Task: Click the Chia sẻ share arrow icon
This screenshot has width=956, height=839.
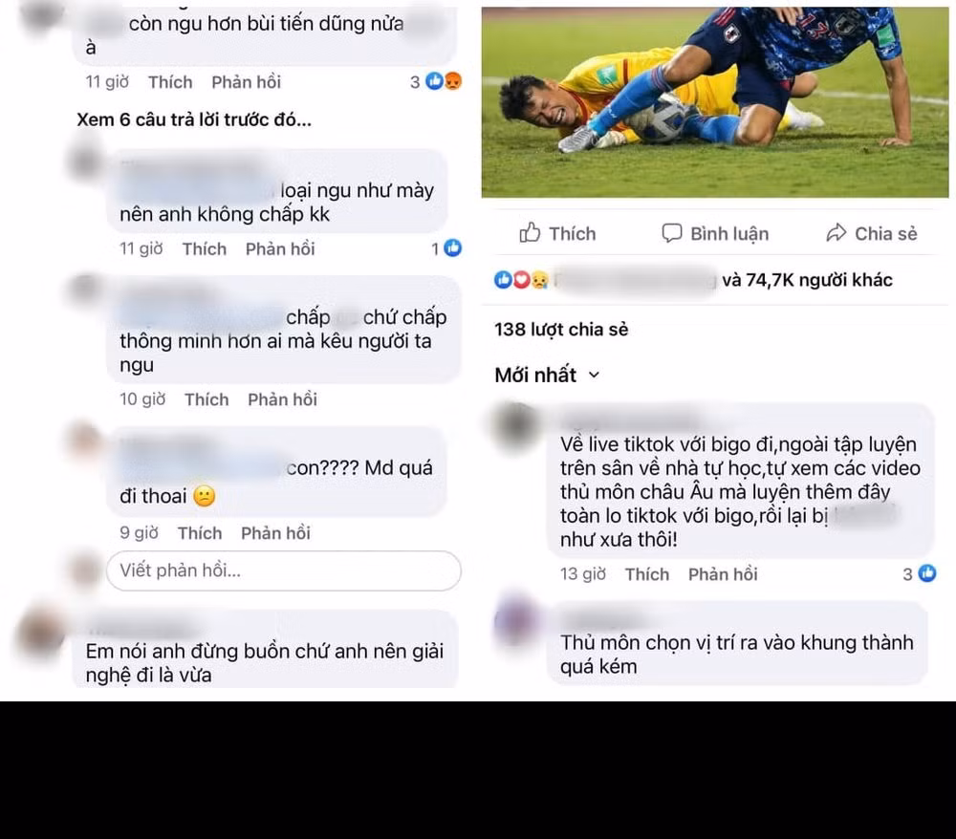Action: [x=836, y=233]
